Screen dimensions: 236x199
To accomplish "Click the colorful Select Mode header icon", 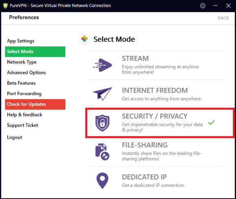I will click(x=84, y=39).
